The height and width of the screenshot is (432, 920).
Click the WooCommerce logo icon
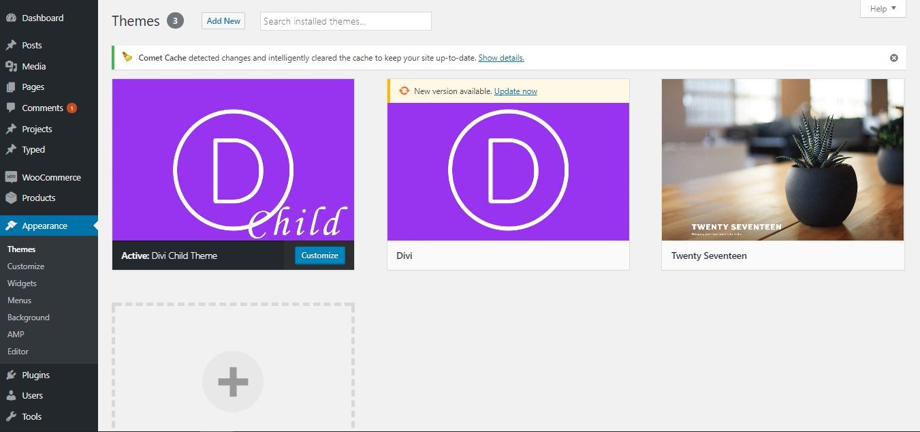click(11, 177)
